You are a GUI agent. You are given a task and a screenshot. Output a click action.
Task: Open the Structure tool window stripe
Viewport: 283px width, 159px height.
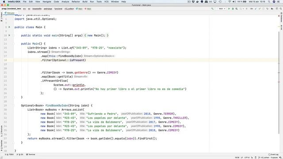tap(1, 131)
